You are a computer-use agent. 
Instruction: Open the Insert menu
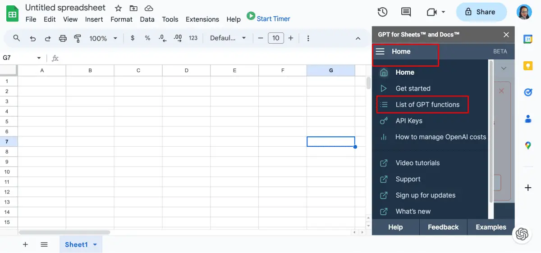(x=94, y=19)
